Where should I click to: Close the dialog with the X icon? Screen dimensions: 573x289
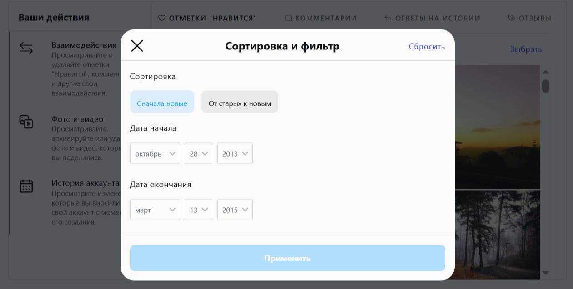click(x=136, y=45)
